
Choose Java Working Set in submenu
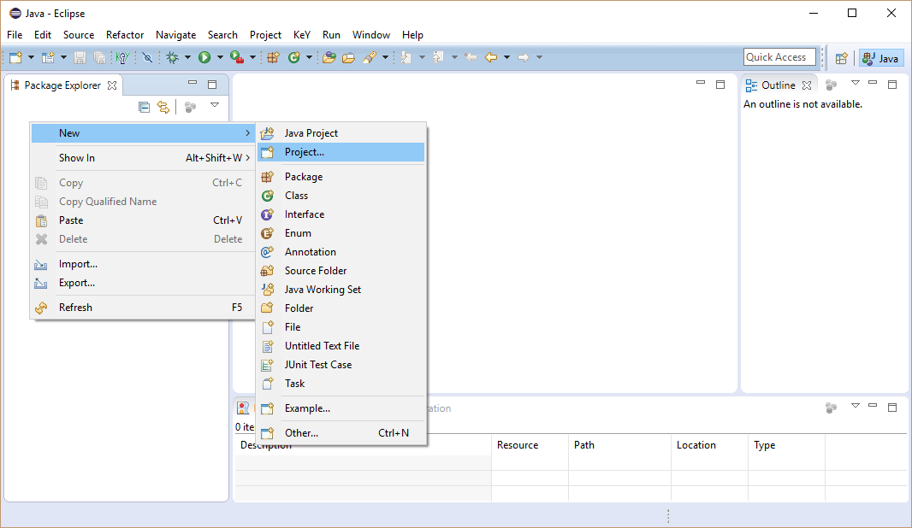(x=341, y=290)
